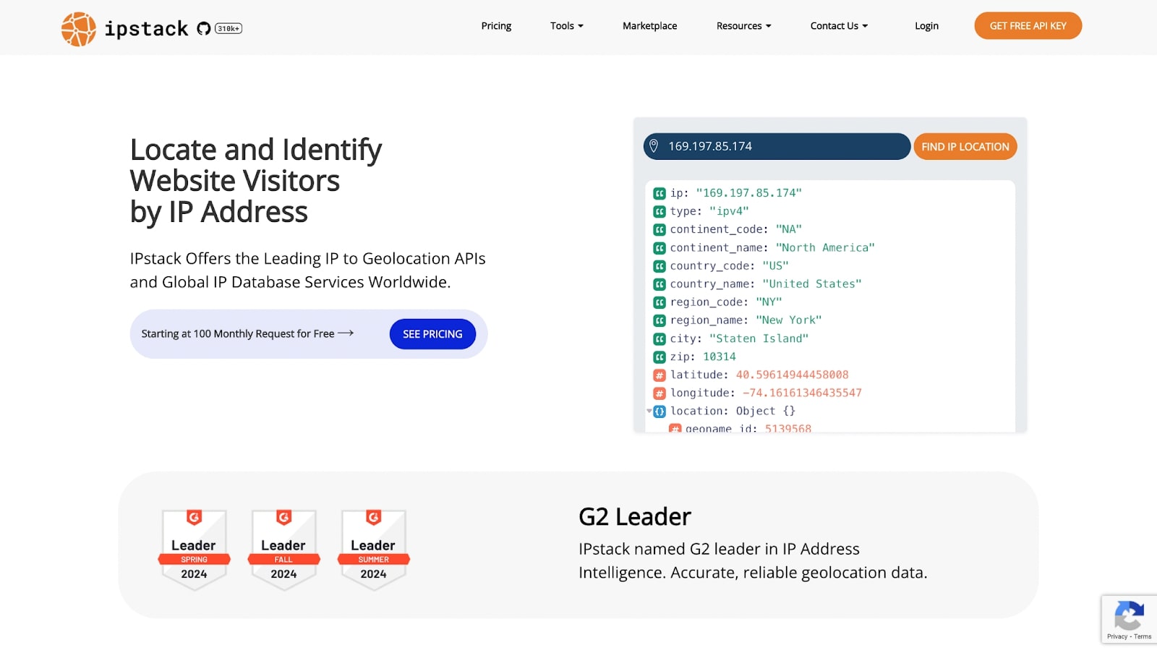1157x653 pixels.
Task: Click the string icon beside continent_name
Action: pyautogui.click(x=659, y=247)
